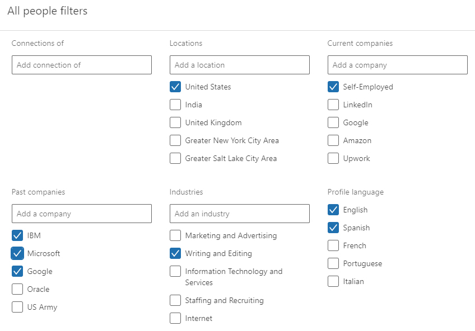Click the Add connection of field
The width and height of the screenshot is (475, 331).
(82, 65)
